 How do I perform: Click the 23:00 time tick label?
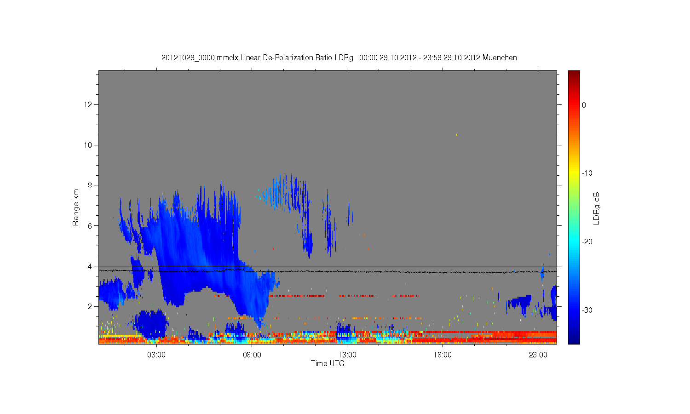pyautogui.click(x=538, y=355)
